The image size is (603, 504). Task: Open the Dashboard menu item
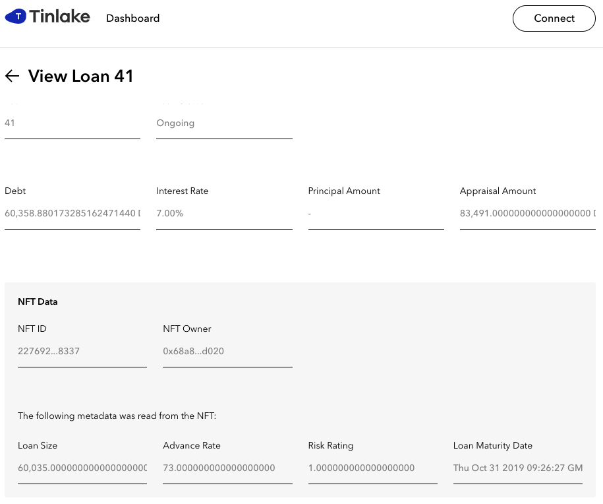pyautogui.click(x=132, y=18)
